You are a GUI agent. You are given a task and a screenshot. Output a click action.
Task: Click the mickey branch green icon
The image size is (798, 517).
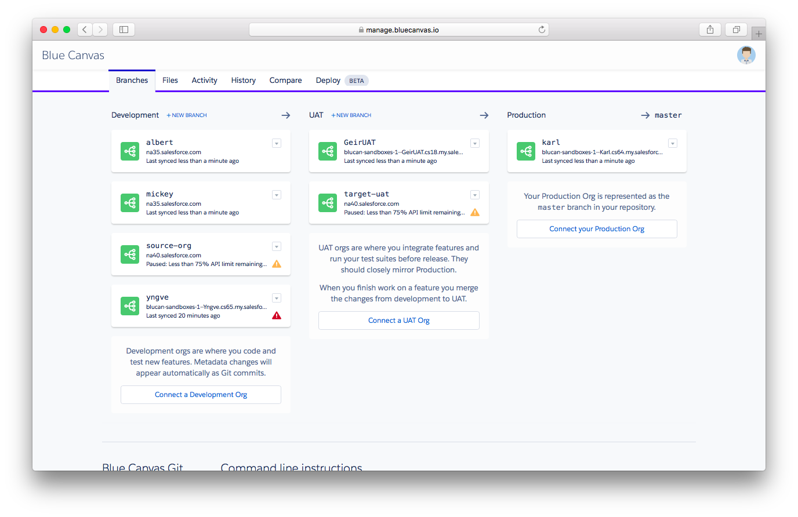point(130,203)
